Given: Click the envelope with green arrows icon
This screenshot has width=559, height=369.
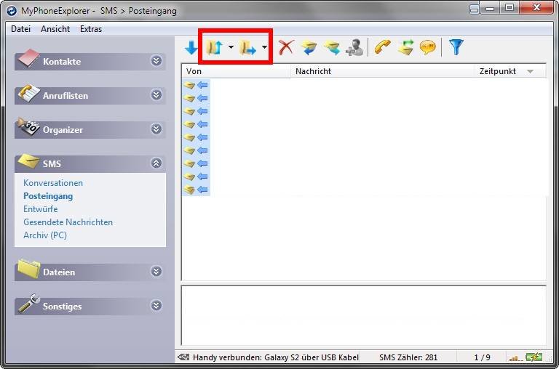Looking at the screenshot, I should [405, 47].
